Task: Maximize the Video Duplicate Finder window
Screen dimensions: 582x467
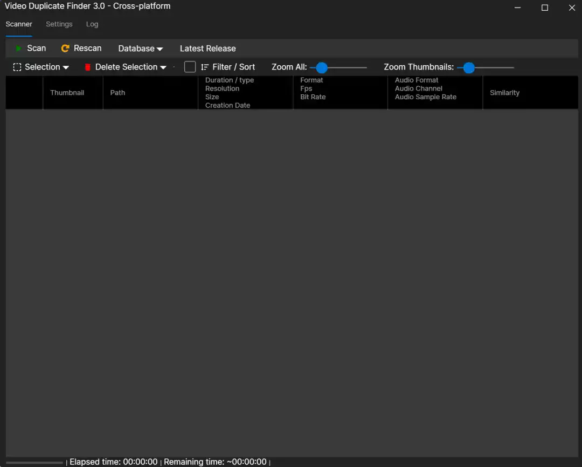Action: coord(544,8)
